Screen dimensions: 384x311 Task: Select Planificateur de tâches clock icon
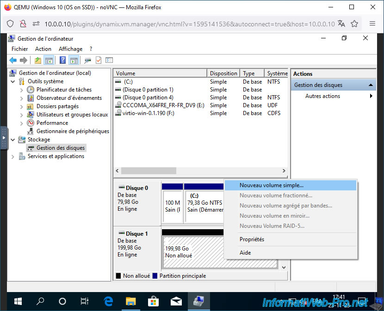tap(31, 90)
